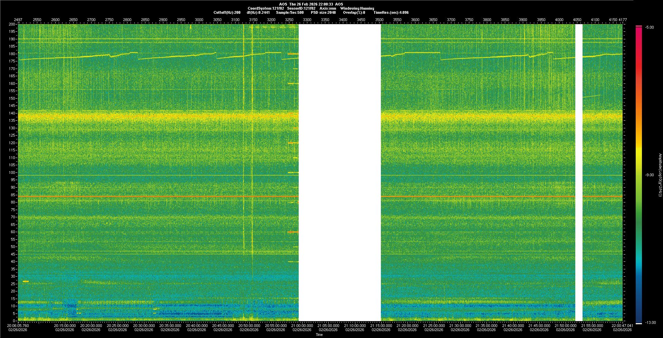
Task: Click the 85 Hz frequency axis label
Action: point(13,195)
